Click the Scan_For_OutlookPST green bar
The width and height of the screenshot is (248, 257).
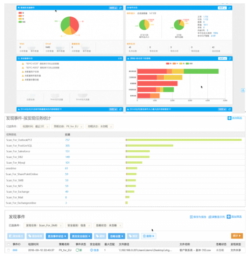click(x=184, y=140)
